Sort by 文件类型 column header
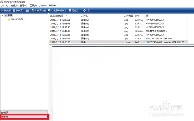This screenshot has height=121, width=194. coord(128,16)
